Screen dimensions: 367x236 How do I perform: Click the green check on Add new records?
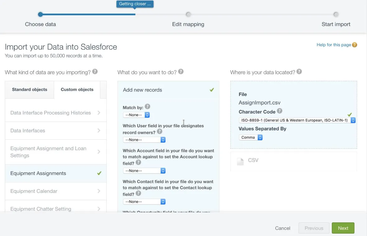pos(212,90)
